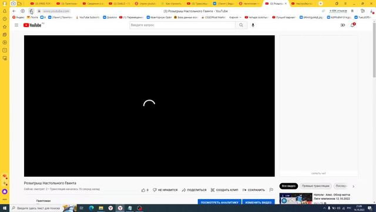Screen dimensions: 376x212
Task: Open the Кванториум bookmark
Action: click(159, 17)
